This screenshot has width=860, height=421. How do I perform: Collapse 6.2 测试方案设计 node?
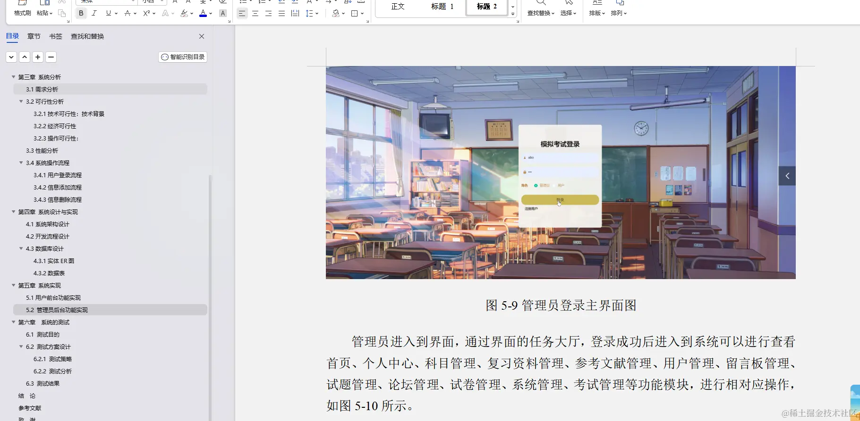click(x=21, y=347)
